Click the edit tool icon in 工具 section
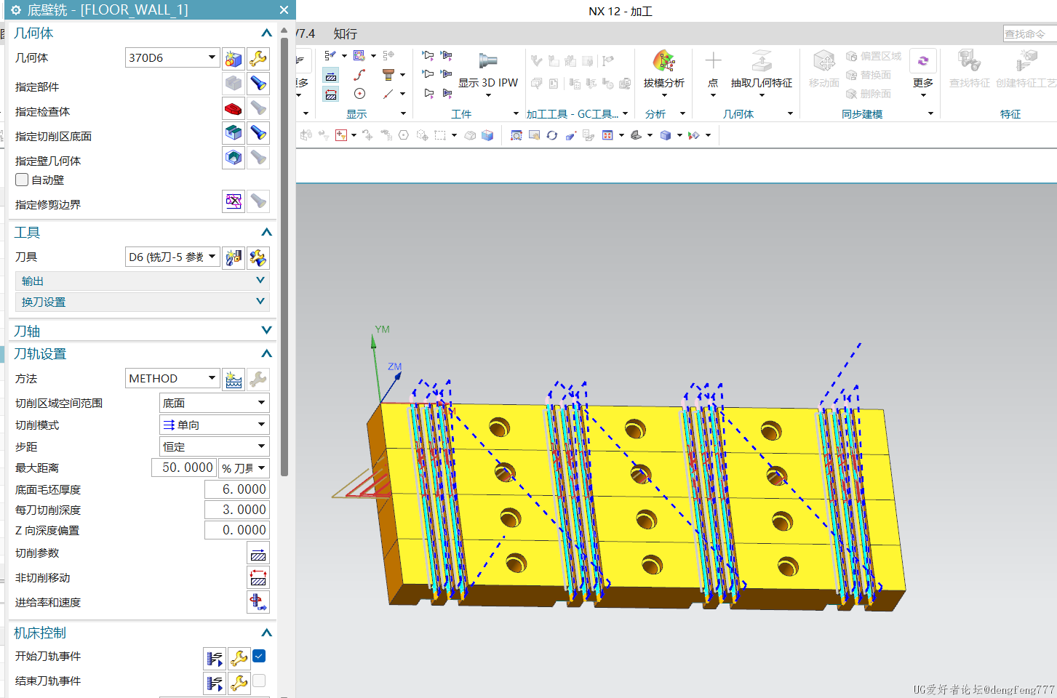 [x=258, y=257]
